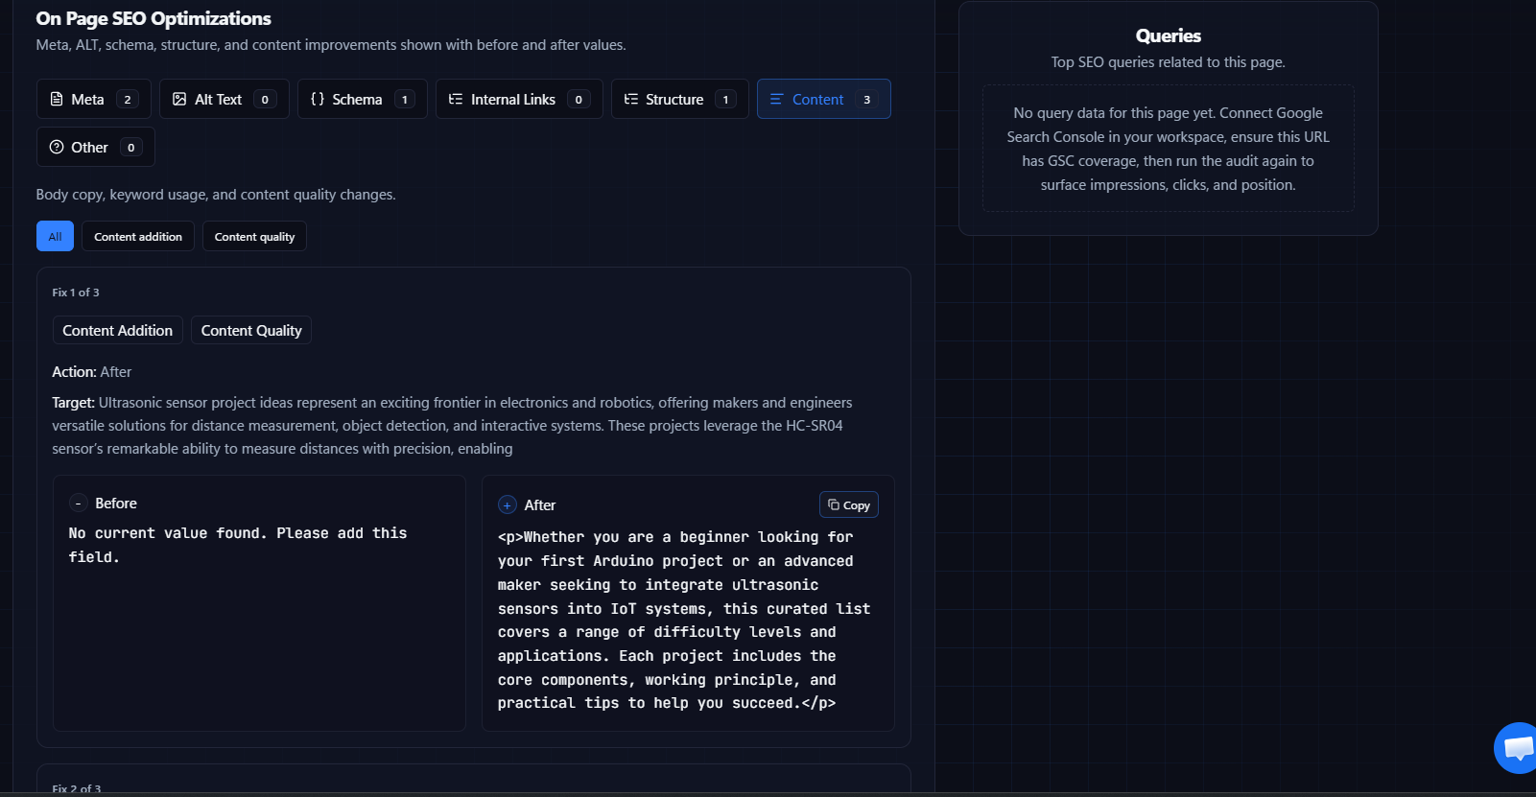Viewport: 1536px width, 797px height.
Task: Click the 'Fix 1 of 3' label
Action: [76, 293]
